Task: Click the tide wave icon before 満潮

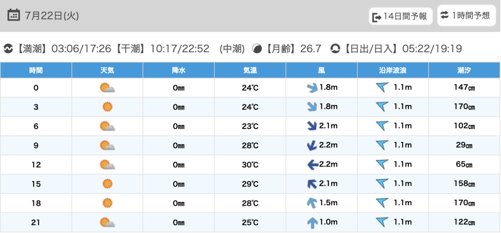Action: [8, 48]
